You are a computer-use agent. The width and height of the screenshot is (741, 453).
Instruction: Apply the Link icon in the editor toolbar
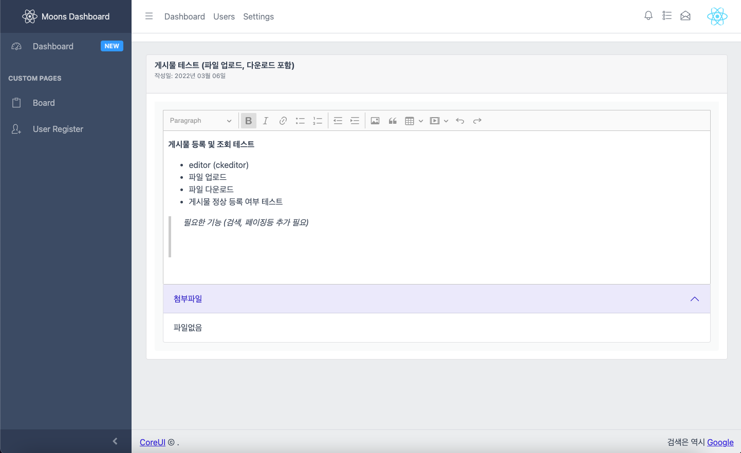[x=283, y=120]
